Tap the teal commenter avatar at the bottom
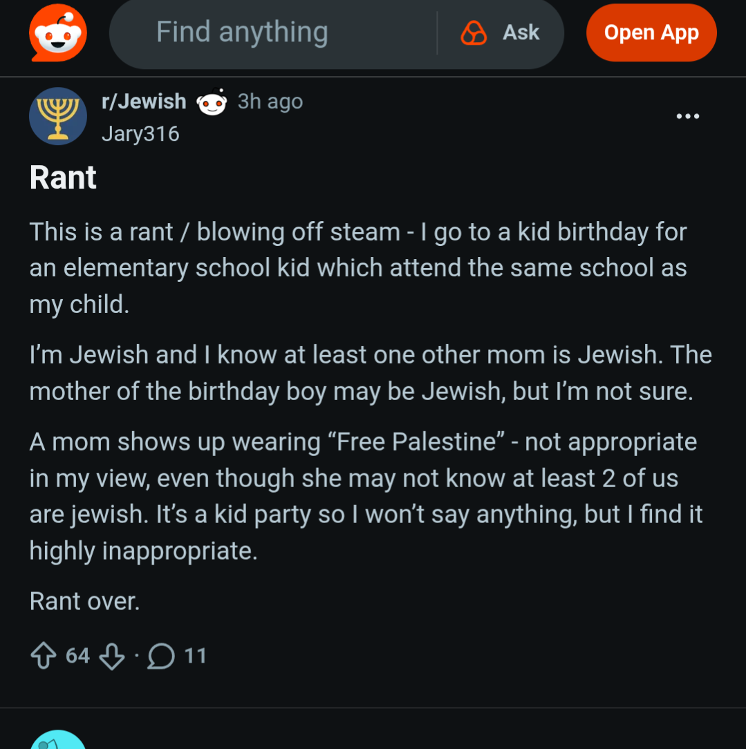The width and height of the screenshot is (746, 749). point(58,741)
